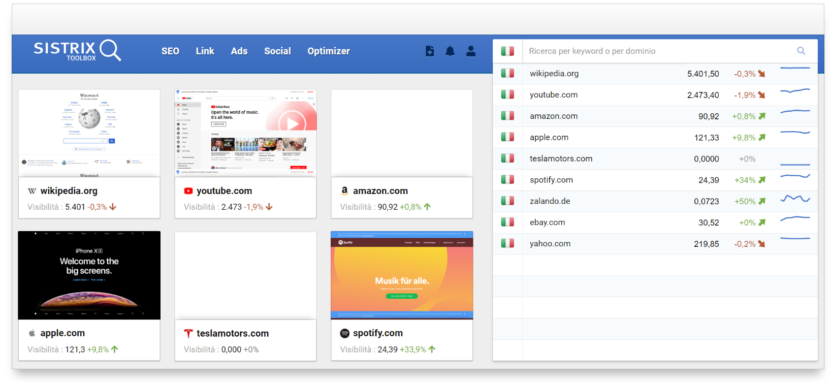
Task: Click the youtube.com card title
Action: 225,191
